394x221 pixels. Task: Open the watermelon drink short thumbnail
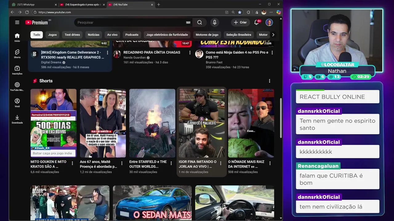(x=251, y=123)
